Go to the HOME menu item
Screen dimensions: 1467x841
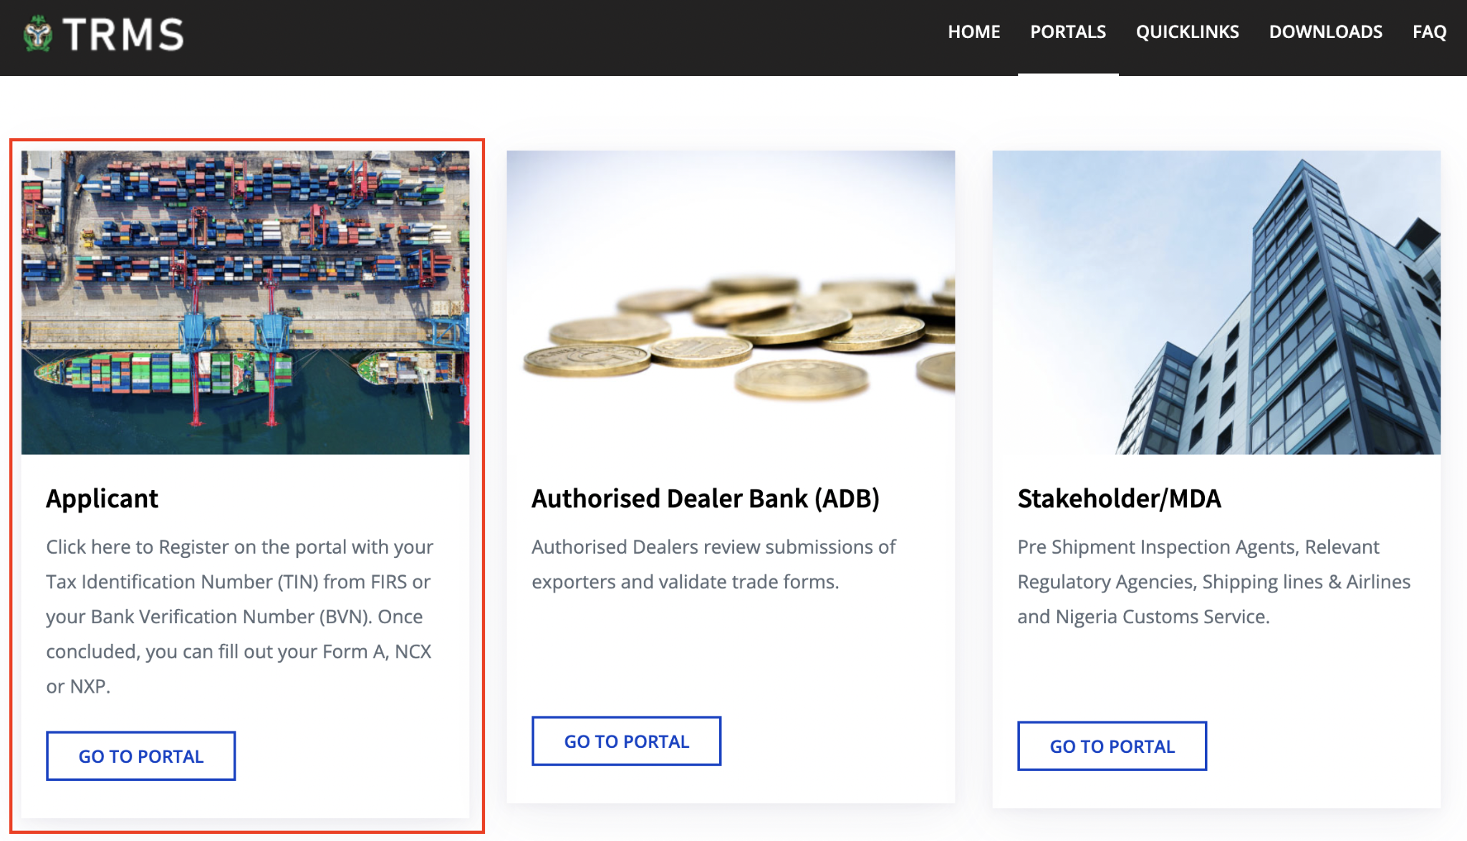point(973,32)
